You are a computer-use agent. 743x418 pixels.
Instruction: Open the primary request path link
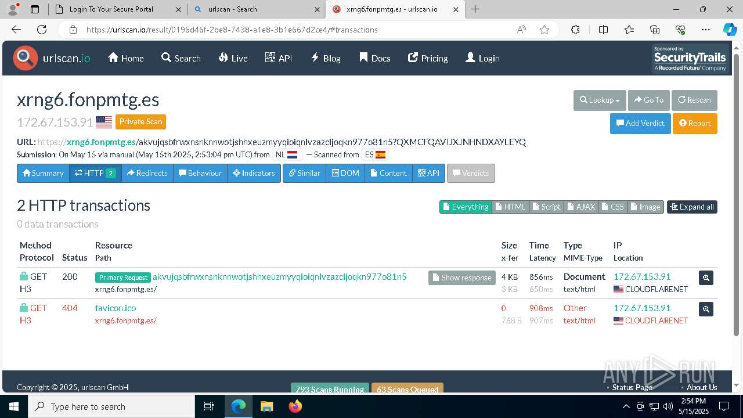279,276
